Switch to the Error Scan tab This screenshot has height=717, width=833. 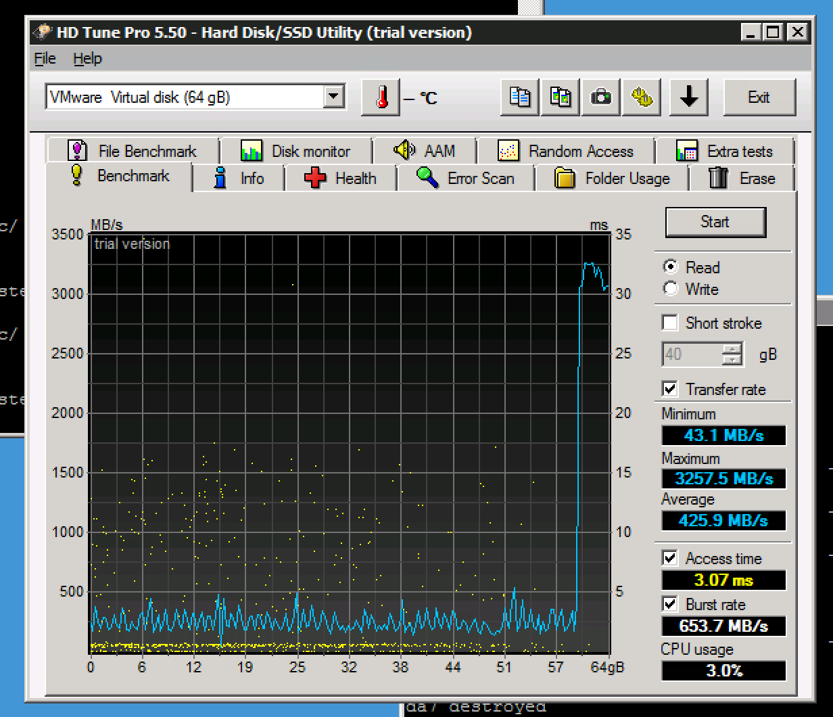tap(465, 179)
